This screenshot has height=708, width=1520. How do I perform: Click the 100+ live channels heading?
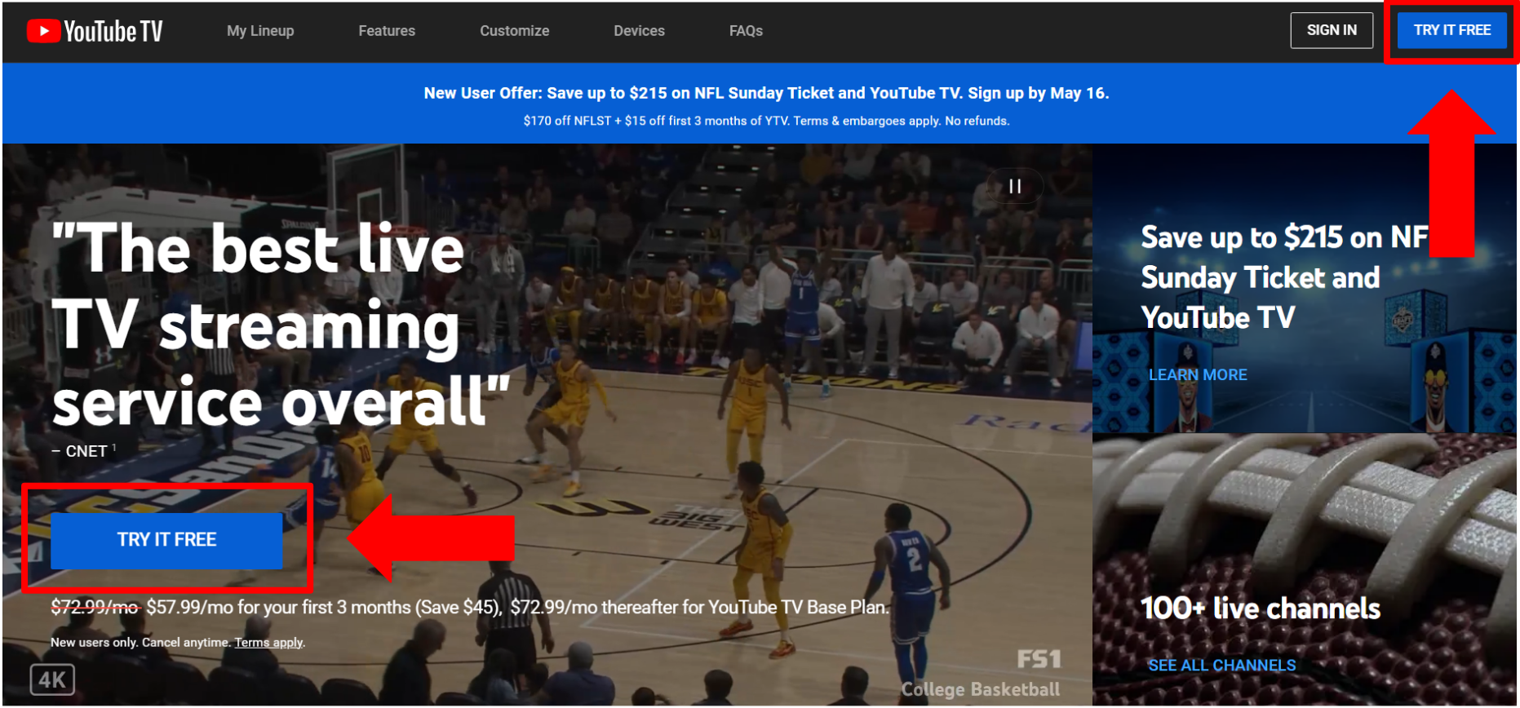click(x=1261, y=608)
